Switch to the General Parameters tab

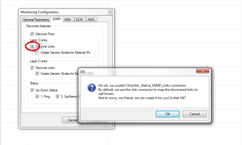coord(36,20)
